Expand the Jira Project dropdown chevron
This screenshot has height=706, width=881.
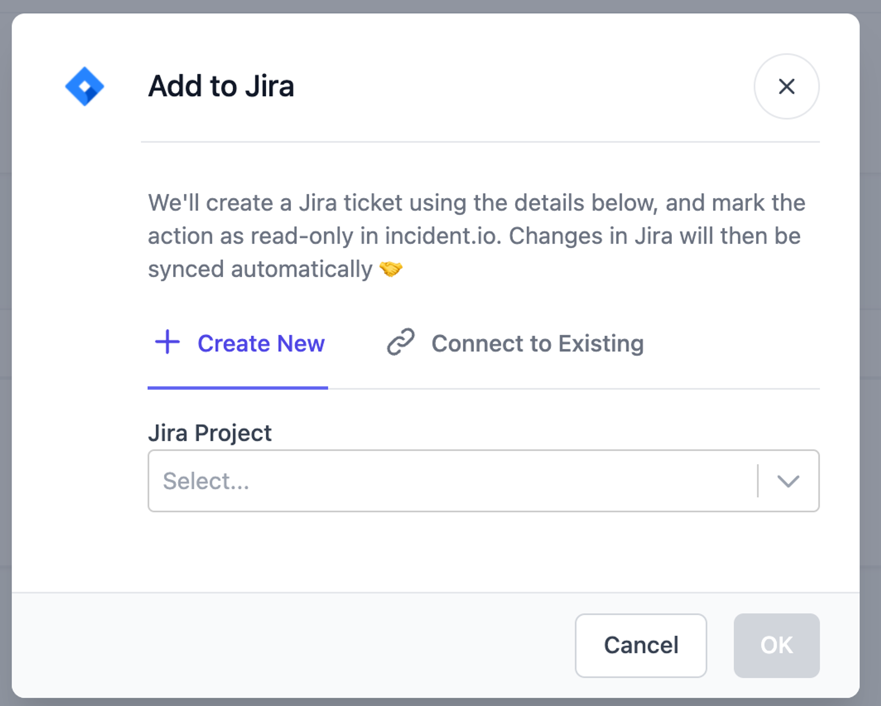pos(788,481)
